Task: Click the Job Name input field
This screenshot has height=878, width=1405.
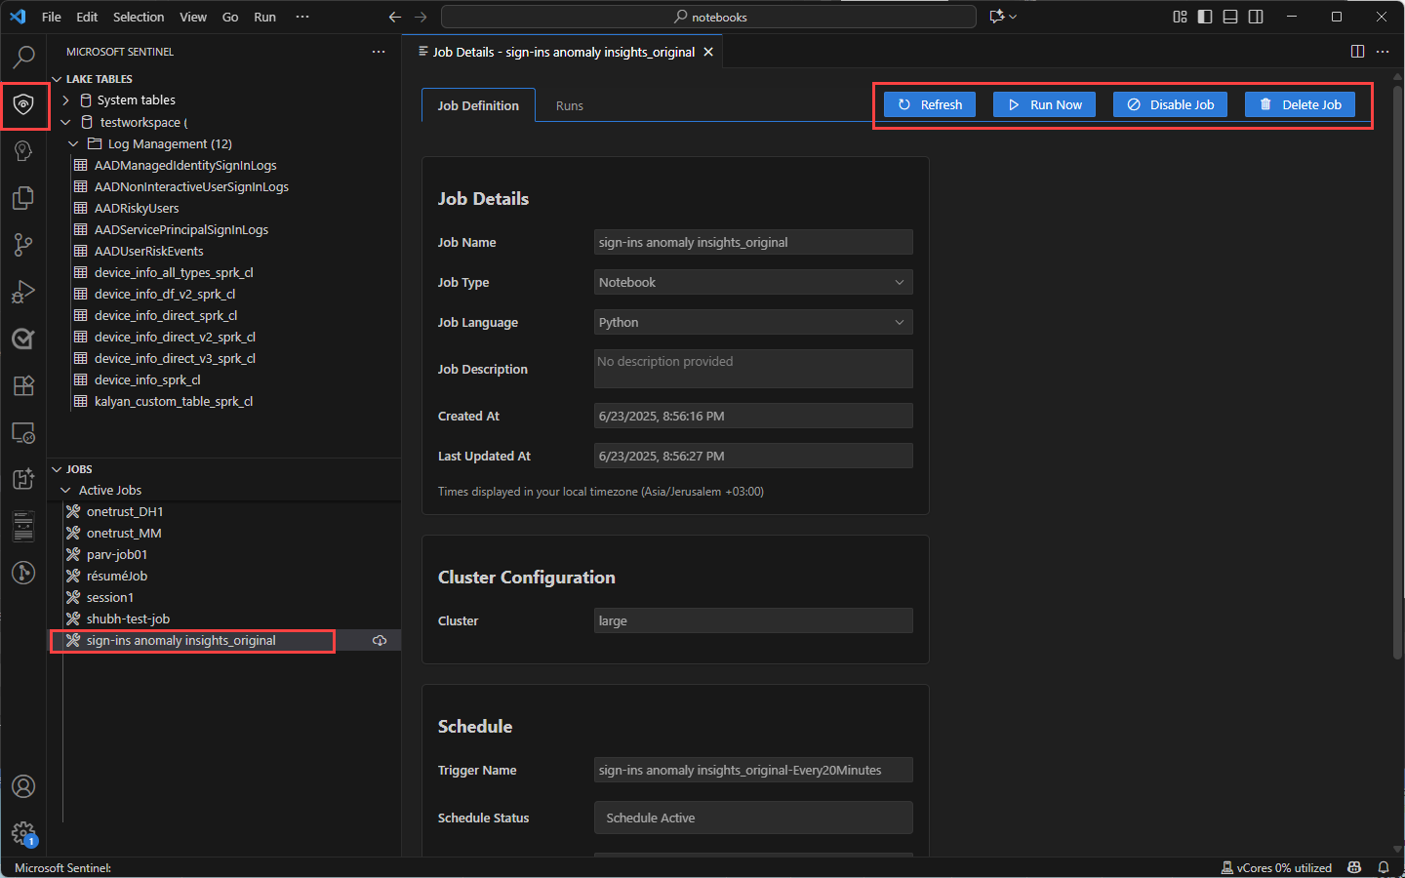Action: click(752, 242)
